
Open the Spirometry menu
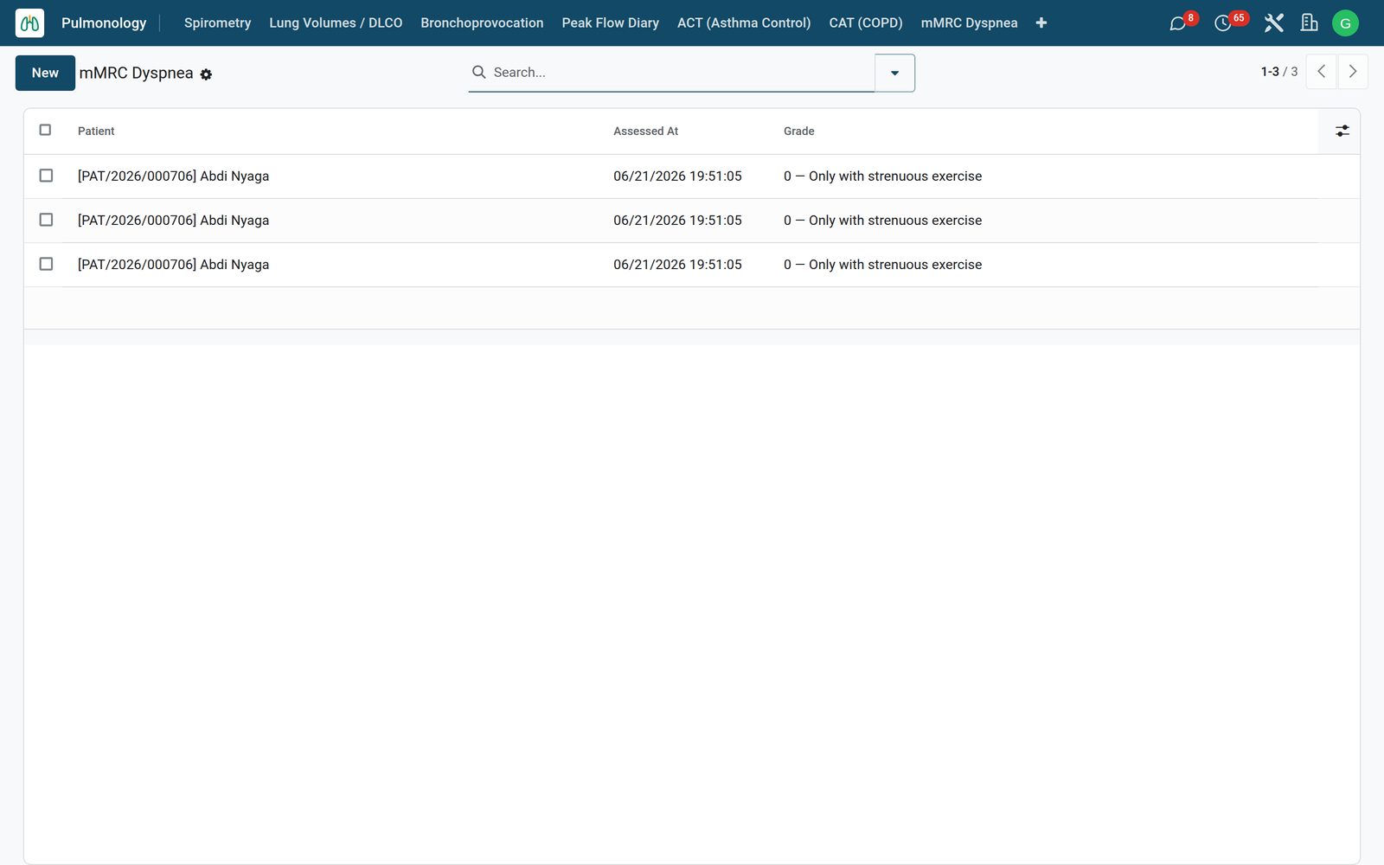click(x=217, y=23)
